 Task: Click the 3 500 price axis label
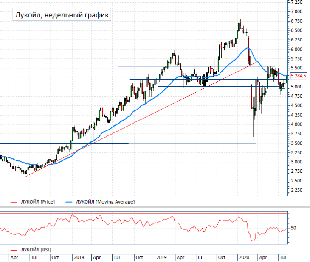(296, 143)
